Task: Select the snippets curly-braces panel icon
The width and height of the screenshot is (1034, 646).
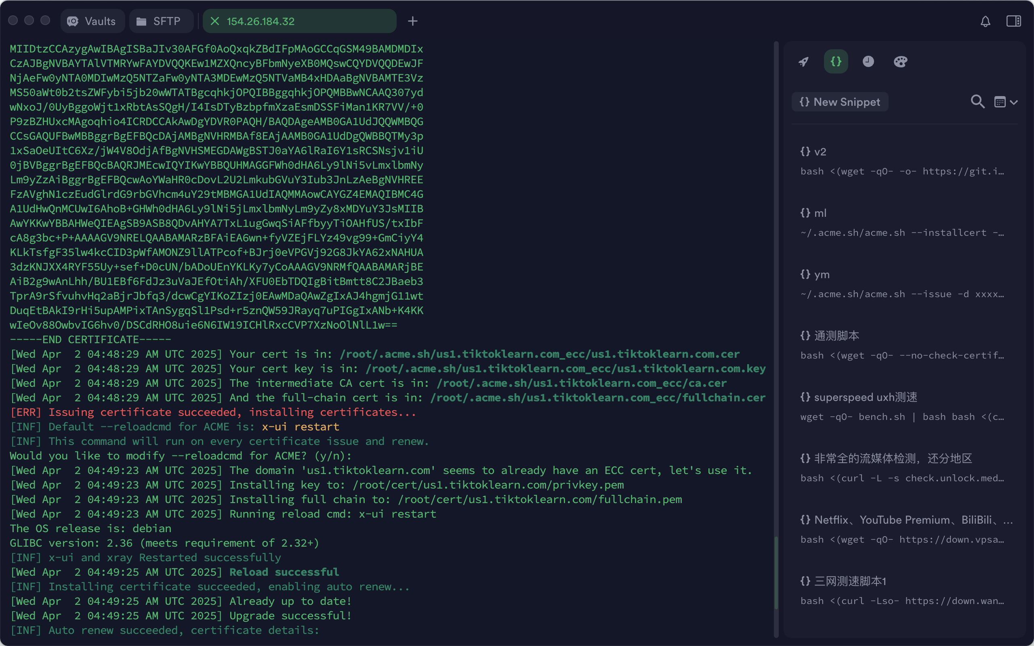Action: (836, 61)
